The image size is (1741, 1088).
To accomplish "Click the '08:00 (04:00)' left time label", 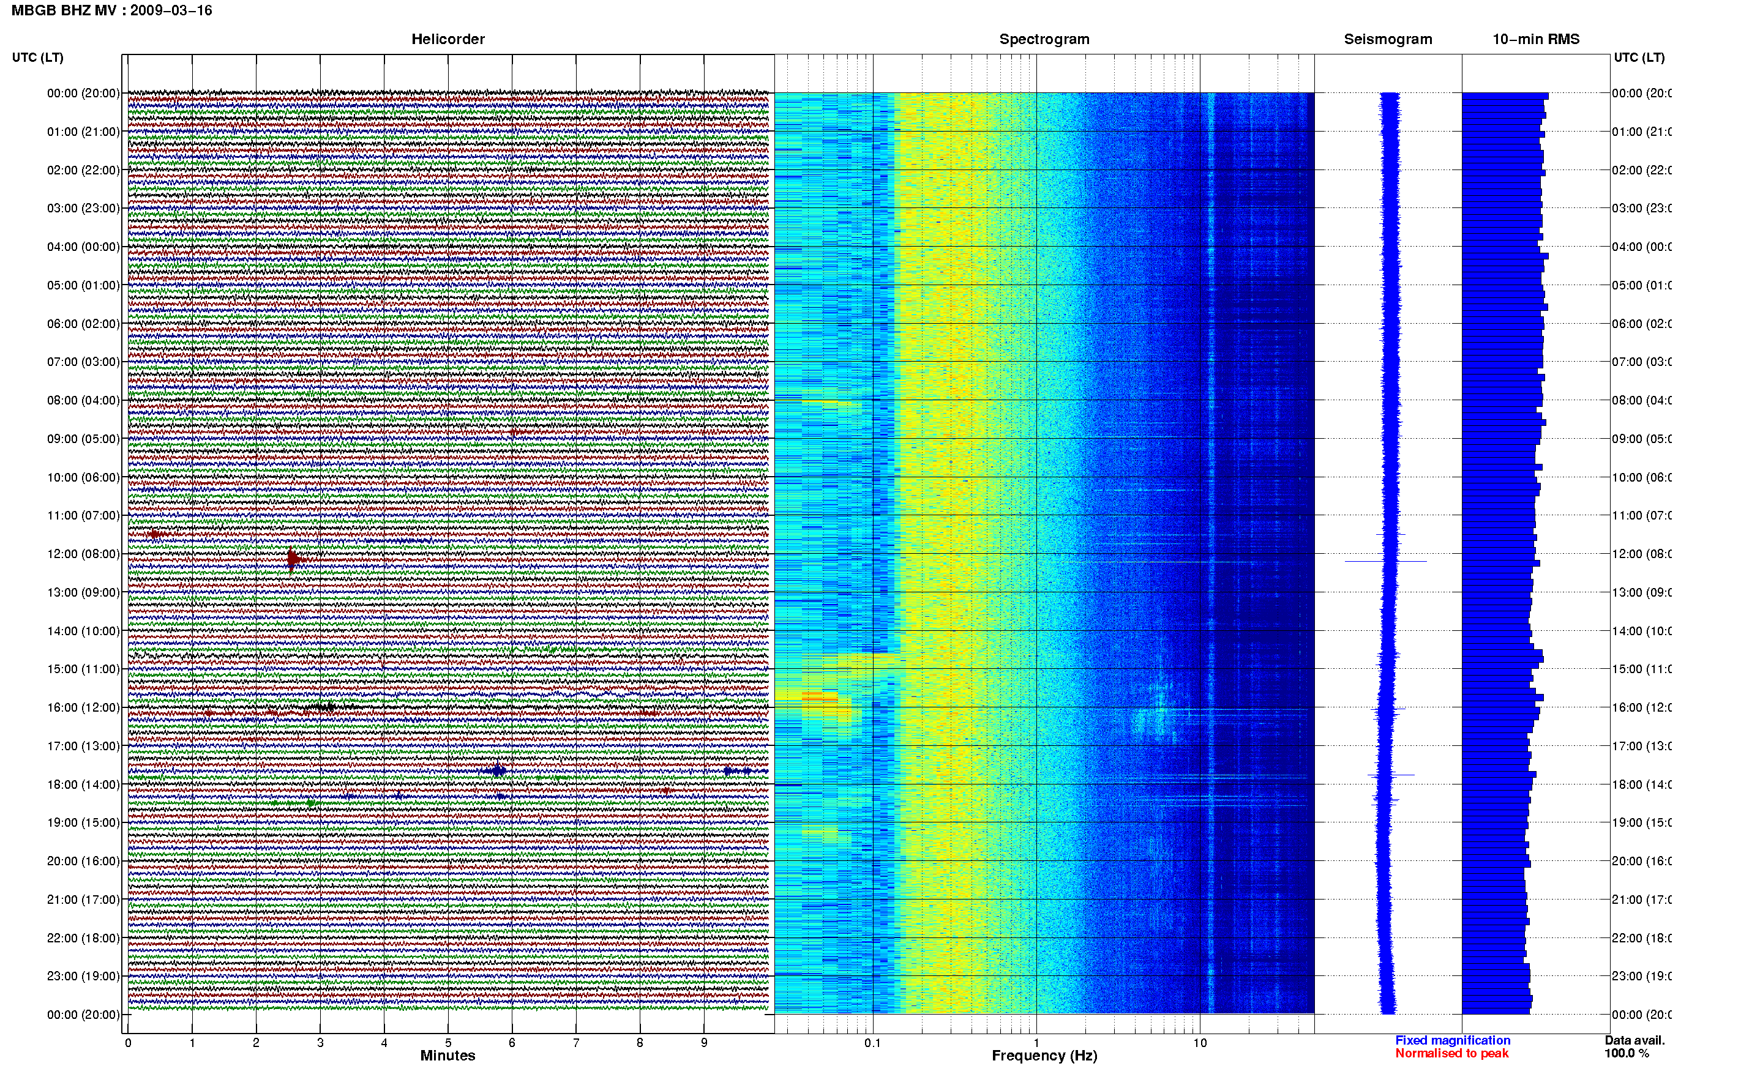I will pos(83,400).
